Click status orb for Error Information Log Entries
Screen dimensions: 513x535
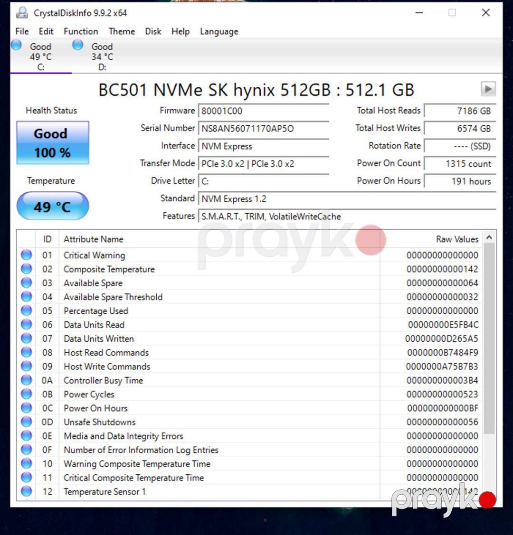coord(26,450)
